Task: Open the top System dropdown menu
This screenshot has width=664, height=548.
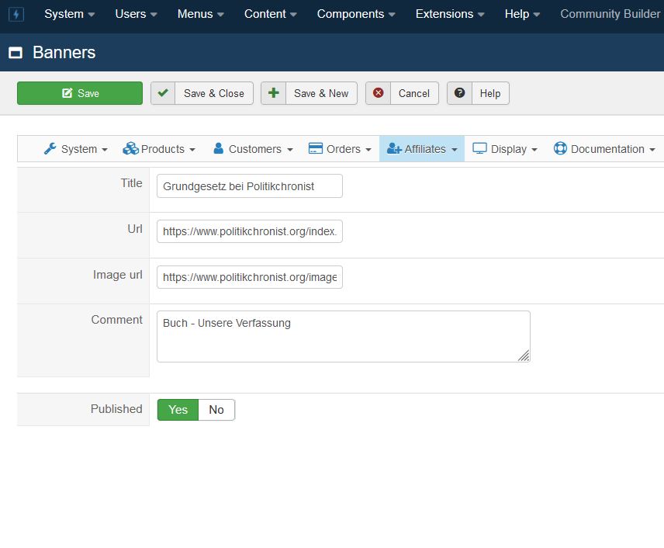Action: click(x=70, y=14)
